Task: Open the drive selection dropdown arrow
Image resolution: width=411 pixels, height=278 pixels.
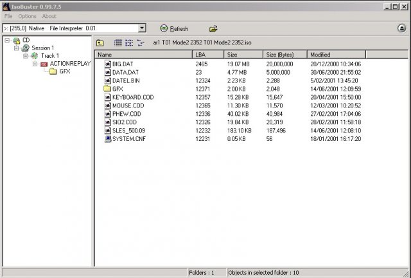Action: 142,28
